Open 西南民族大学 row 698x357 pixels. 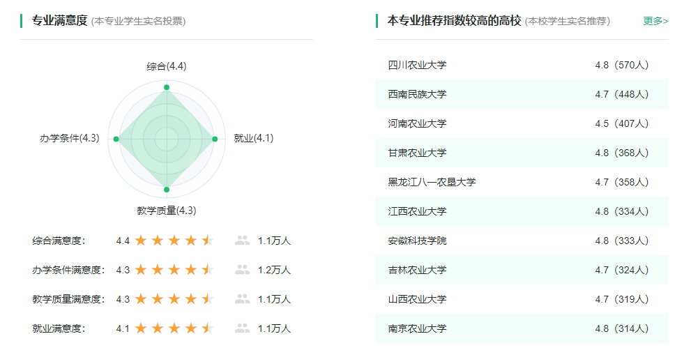coord(522,94)
